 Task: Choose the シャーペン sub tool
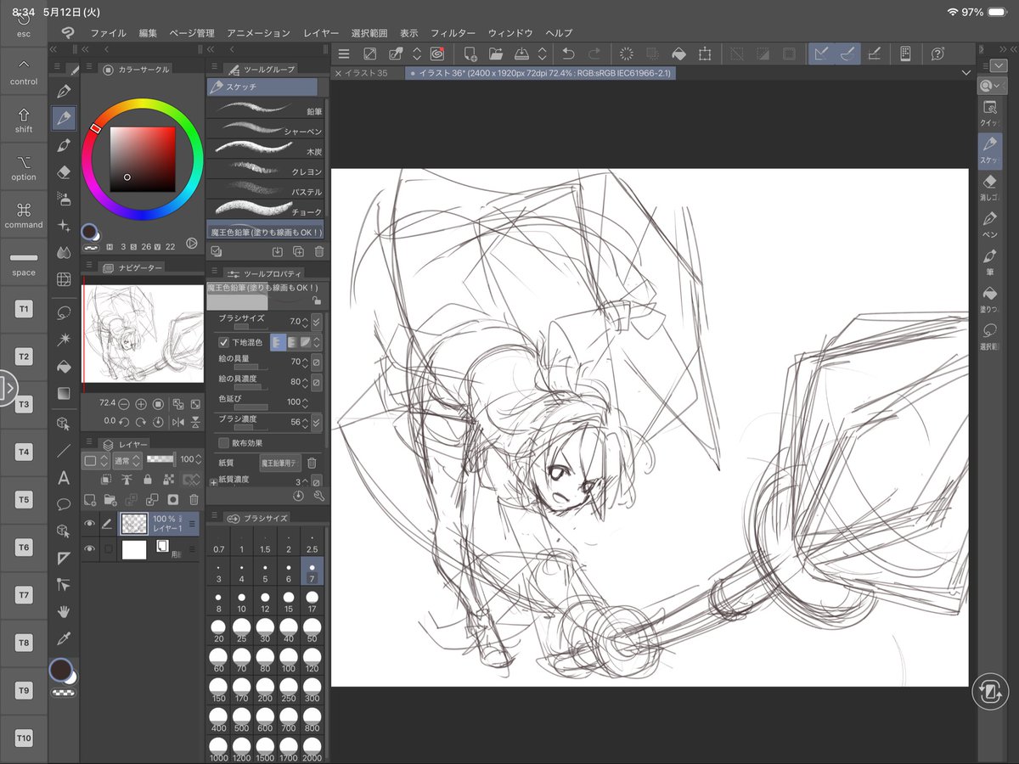(x=266, y=129)
